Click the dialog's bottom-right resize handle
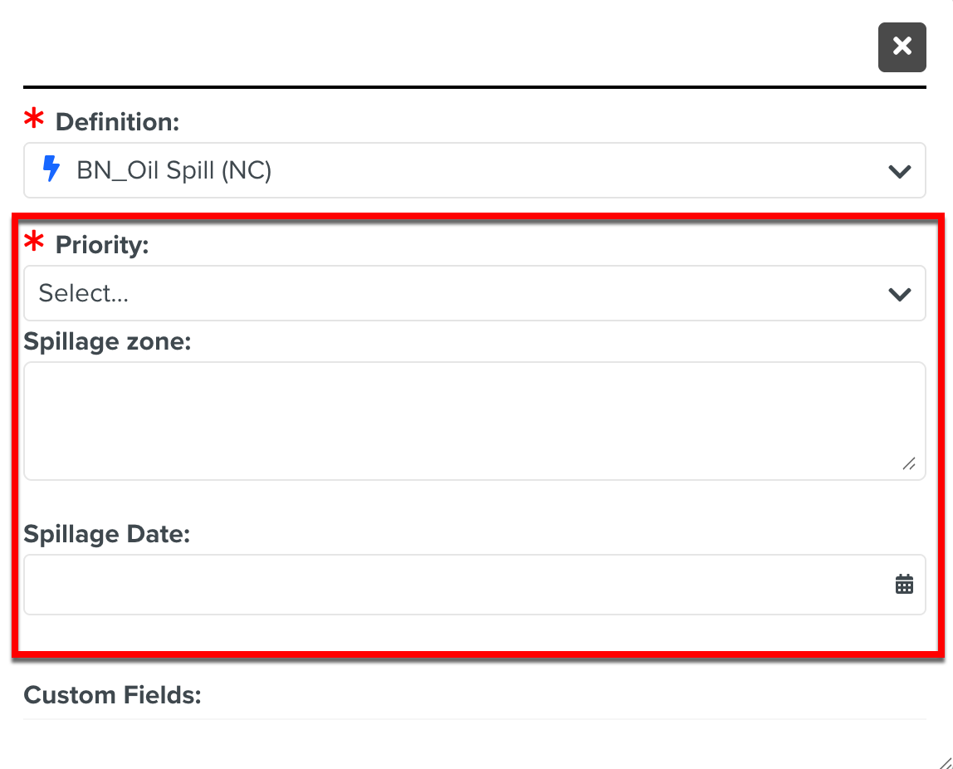 tap(945, 762)
